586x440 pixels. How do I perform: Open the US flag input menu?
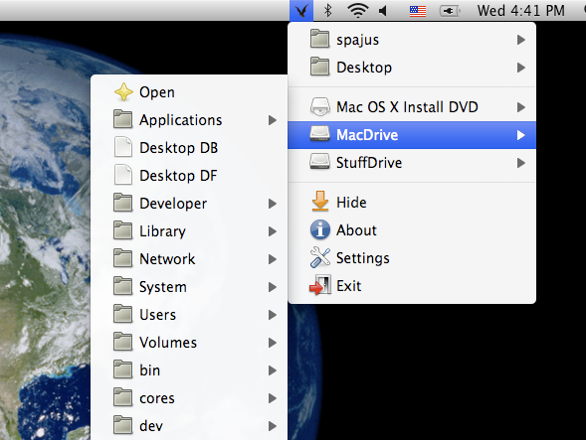click(418, 11)
